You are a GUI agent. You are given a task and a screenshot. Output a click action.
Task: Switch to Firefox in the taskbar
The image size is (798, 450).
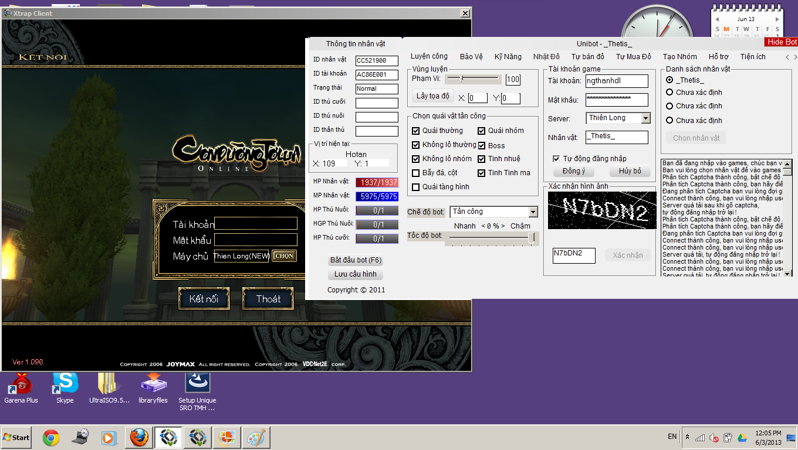[x=139, y=438]
